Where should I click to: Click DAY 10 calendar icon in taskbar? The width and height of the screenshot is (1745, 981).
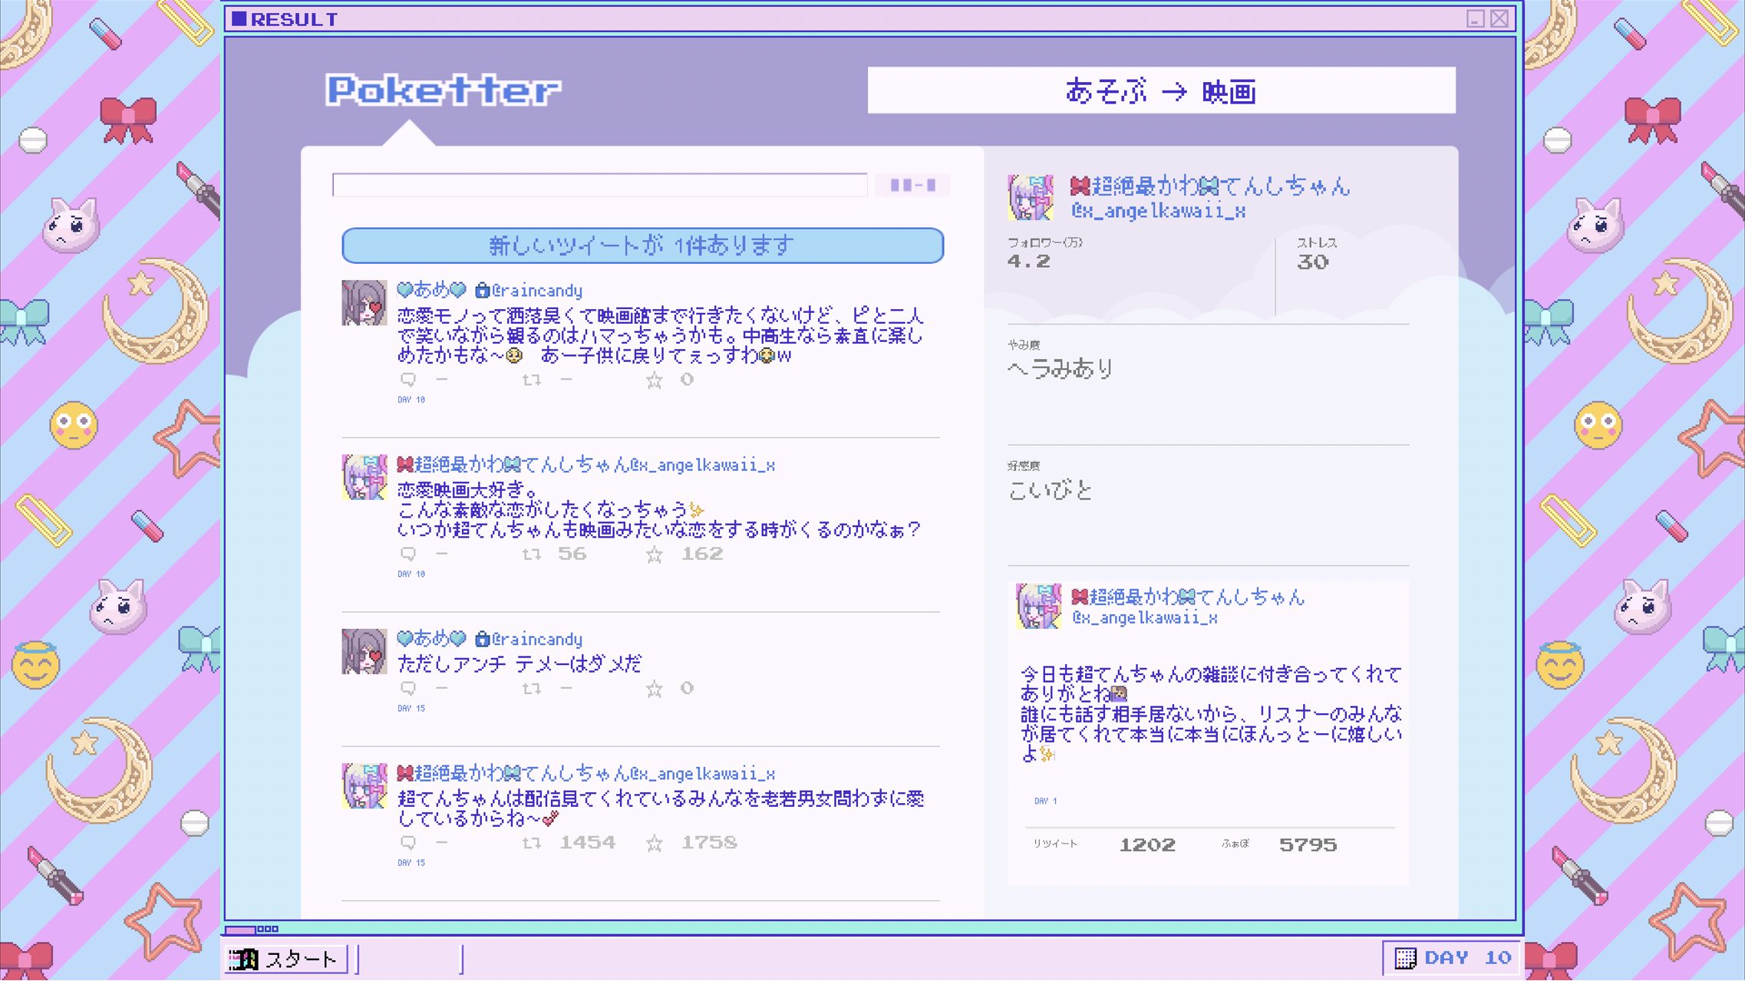tap(1405, 958)
